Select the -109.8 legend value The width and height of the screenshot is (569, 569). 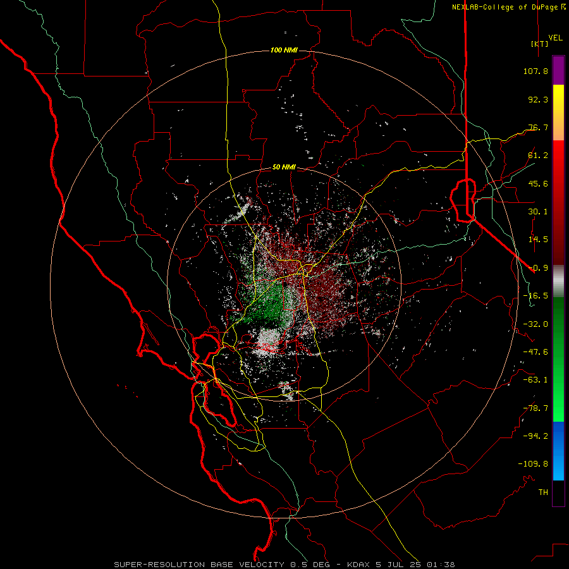click(533, 464)
